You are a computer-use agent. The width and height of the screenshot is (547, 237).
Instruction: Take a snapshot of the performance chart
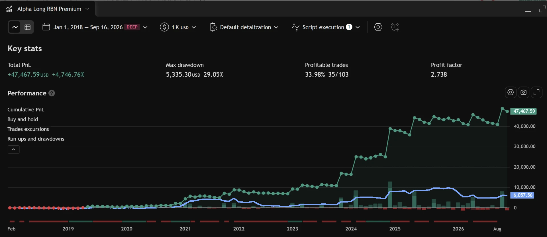pos(524,92)
